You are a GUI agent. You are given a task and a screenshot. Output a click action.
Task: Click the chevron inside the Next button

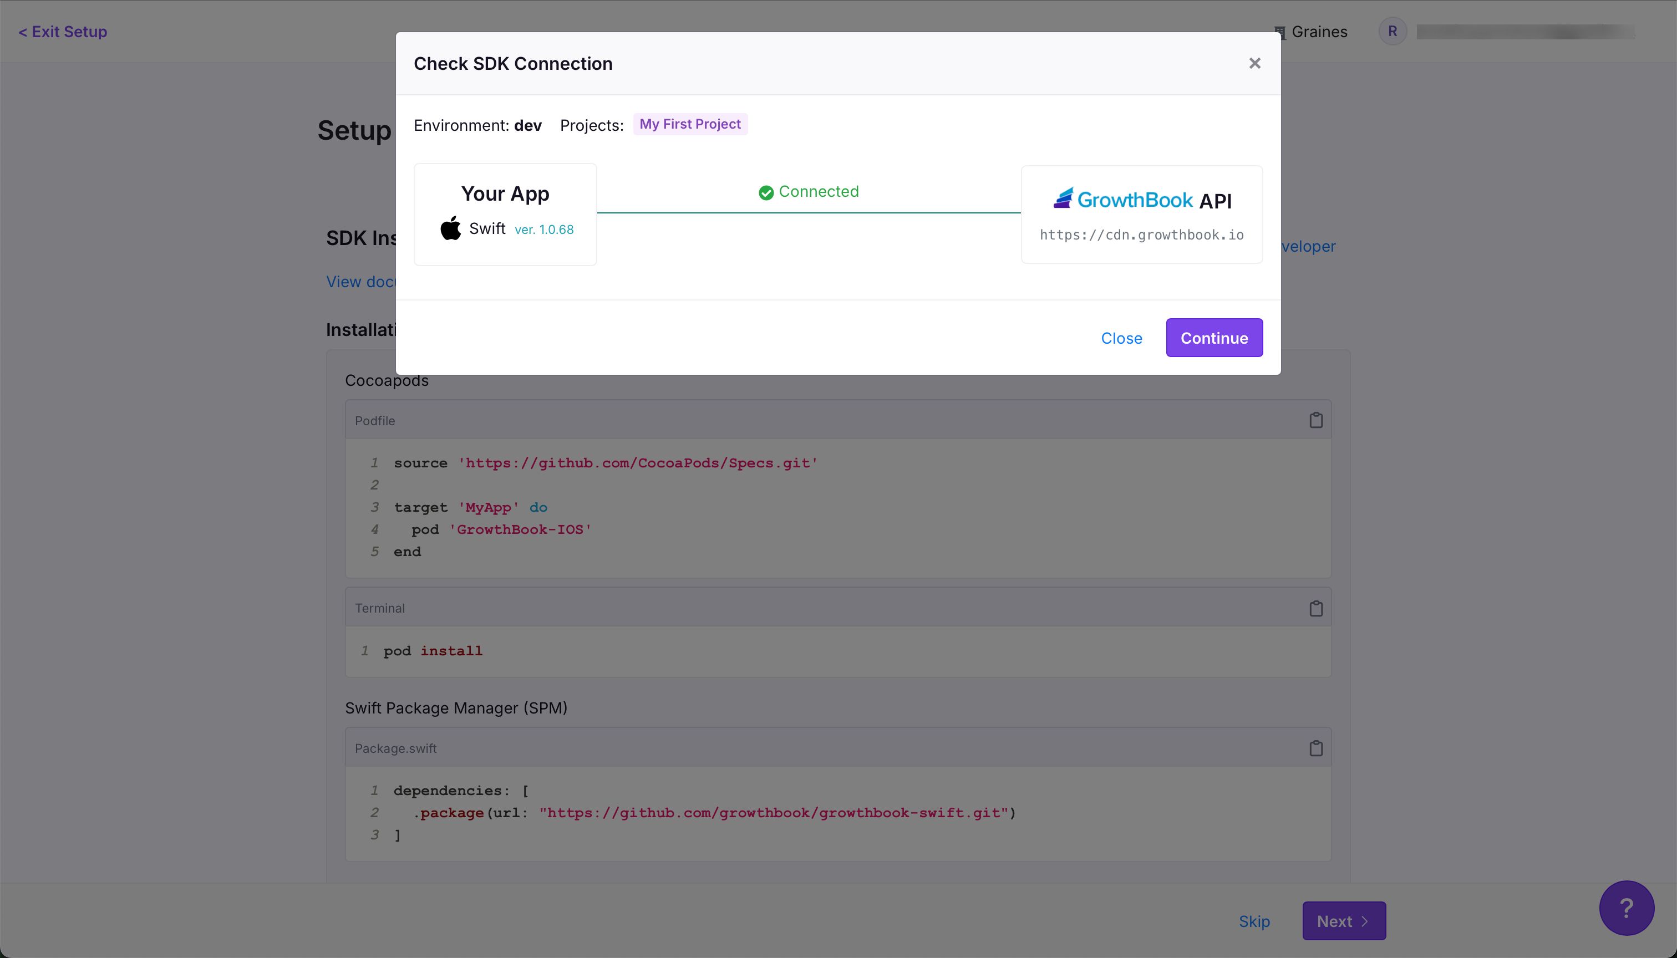click(x=1365, y=921)
